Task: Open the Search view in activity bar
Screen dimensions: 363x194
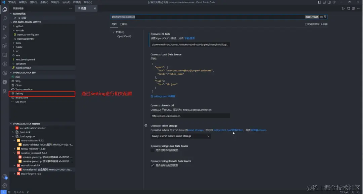Action: point(5,18)
